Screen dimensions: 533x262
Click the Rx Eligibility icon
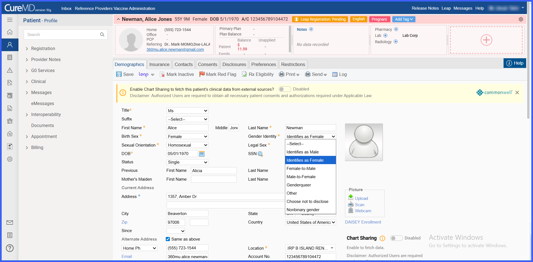tap(244, 74)
